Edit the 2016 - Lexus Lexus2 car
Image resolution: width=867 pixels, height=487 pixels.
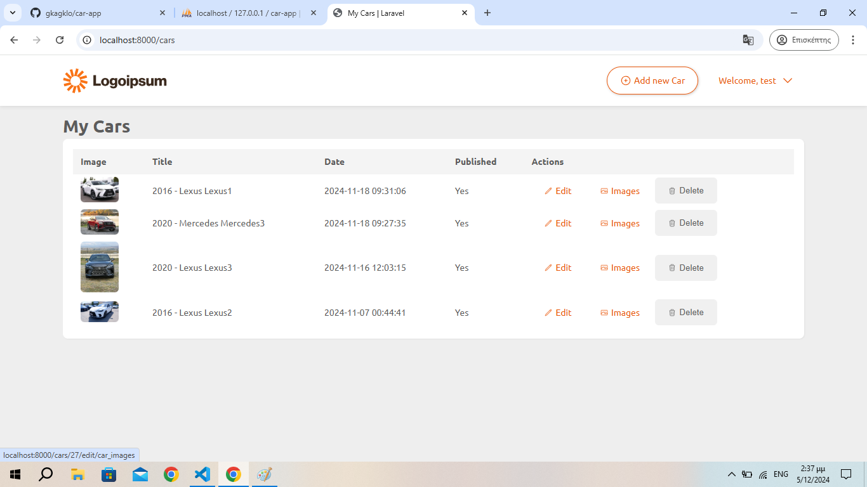pos(558,313)
